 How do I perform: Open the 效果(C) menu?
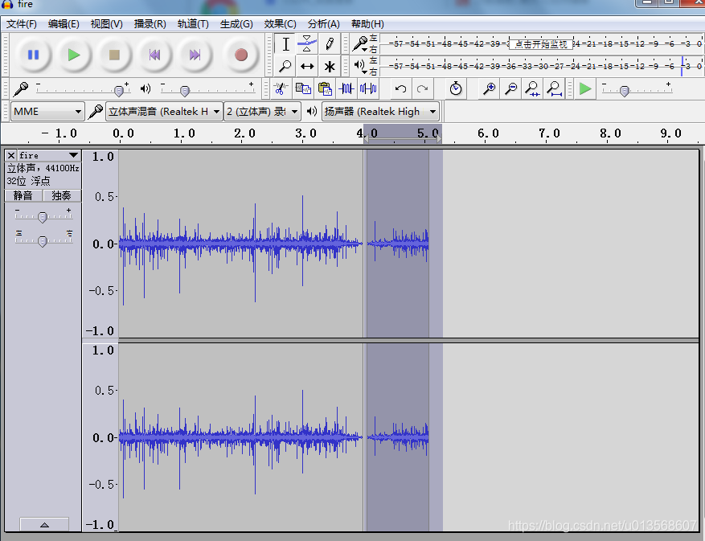(280, 24)
